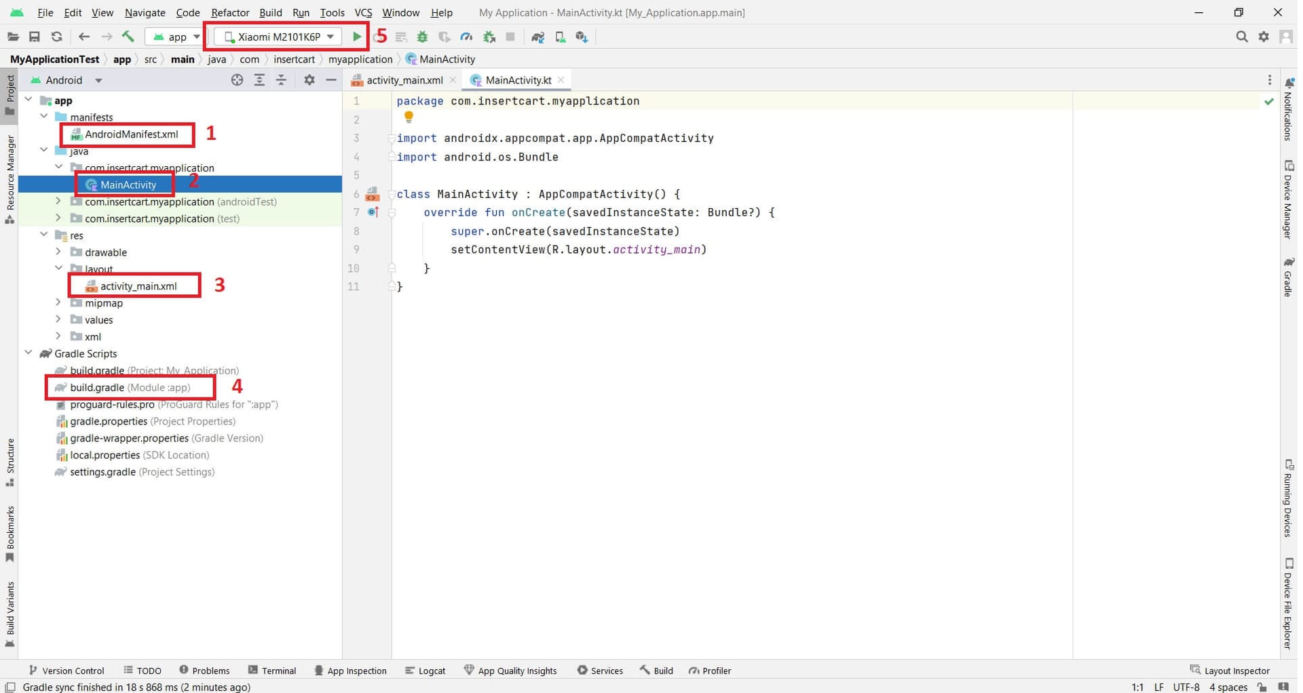
Task: Toggle the Build Variants side panel
Action: click(10, 614)
